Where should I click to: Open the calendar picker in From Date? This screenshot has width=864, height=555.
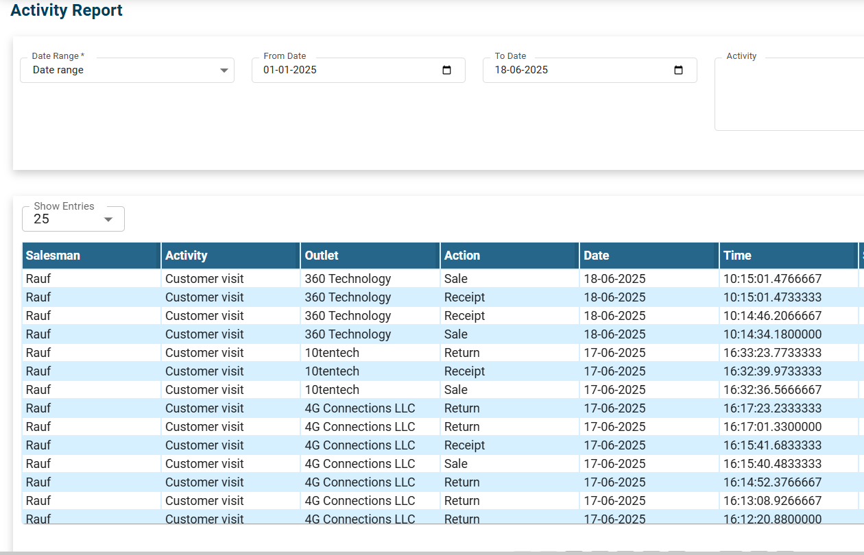[446, 71]
